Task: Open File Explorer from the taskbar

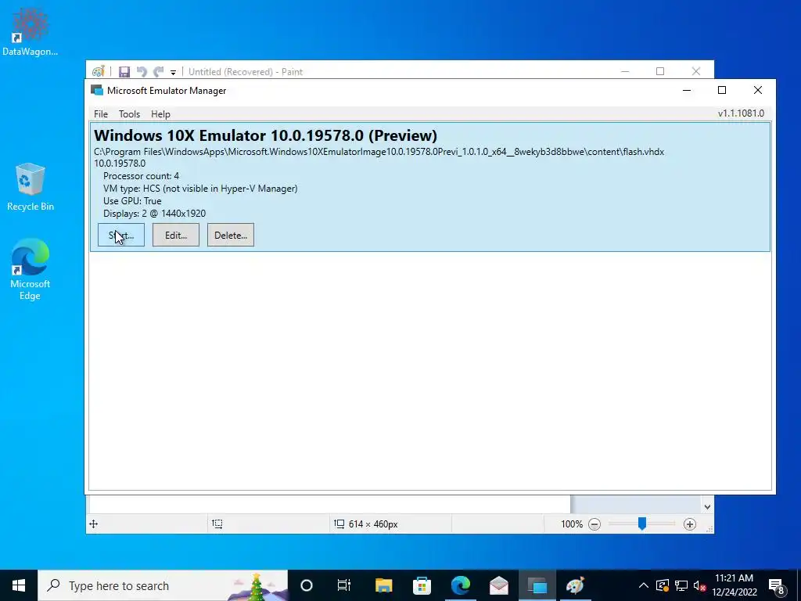Action: (x=383, y=585)
